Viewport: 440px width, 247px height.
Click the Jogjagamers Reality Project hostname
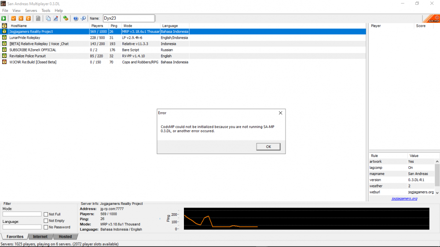[31, 32]
